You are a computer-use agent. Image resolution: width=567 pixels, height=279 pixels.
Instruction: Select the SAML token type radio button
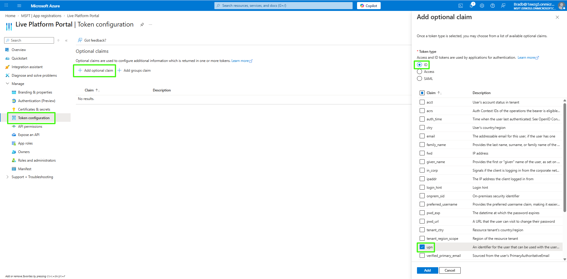[419, 79]
